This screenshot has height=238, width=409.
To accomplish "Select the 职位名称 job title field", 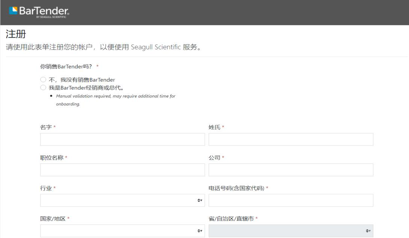I will pos(122,170).
